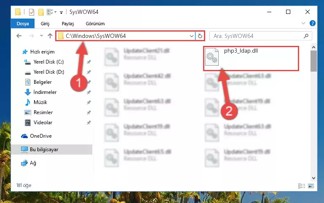Go back with the left arrow
The width and height of the screenshot is (324, 203).
[19, 36]
